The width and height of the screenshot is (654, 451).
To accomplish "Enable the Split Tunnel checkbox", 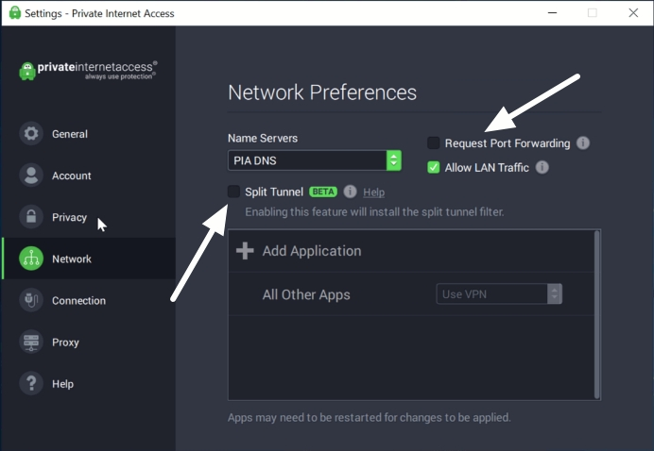I will pos(233,192).
